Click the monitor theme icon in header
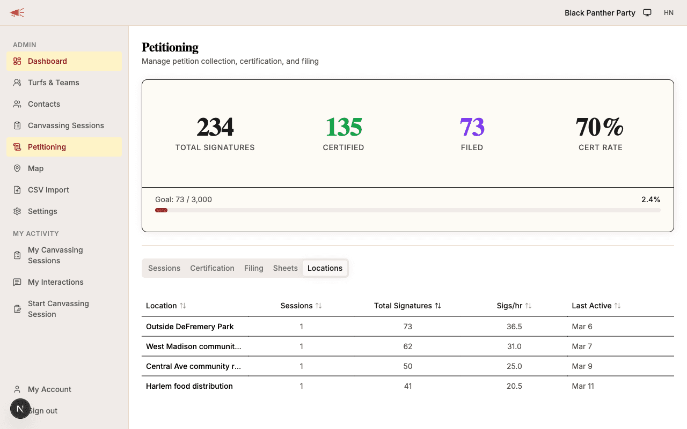This screenshot has height=429, width=687. point(647,13)
